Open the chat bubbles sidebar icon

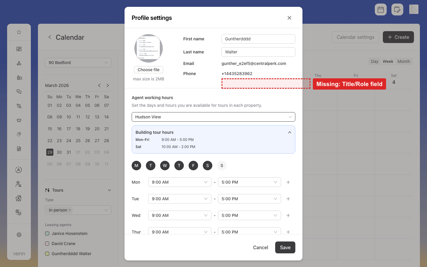(19, 92)
